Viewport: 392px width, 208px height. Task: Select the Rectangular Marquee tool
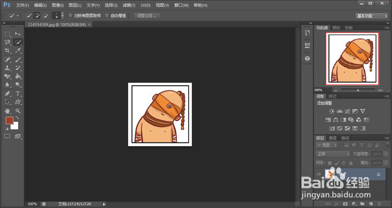(7, 34)
